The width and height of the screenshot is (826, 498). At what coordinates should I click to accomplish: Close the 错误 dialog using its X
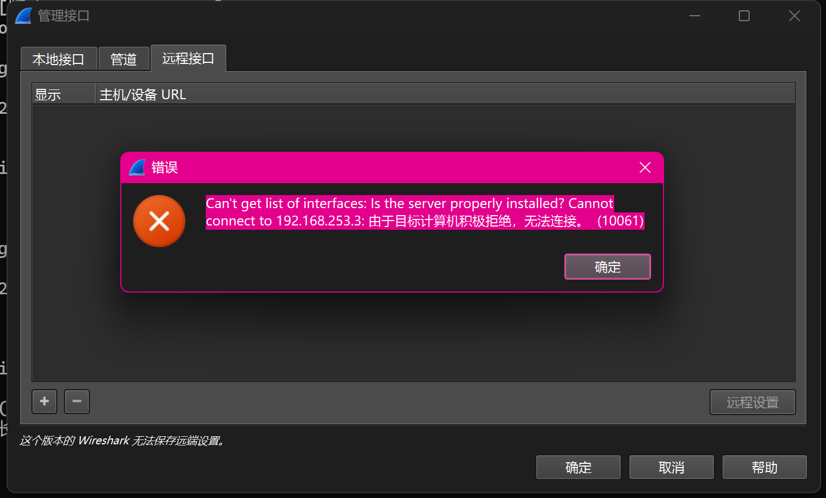645,167
